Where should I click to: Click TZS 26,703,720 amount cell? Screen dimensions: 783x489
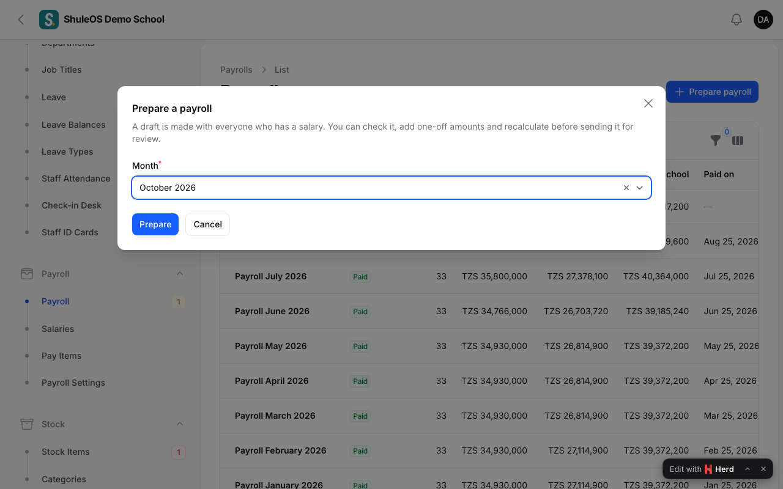click(576, 311)
